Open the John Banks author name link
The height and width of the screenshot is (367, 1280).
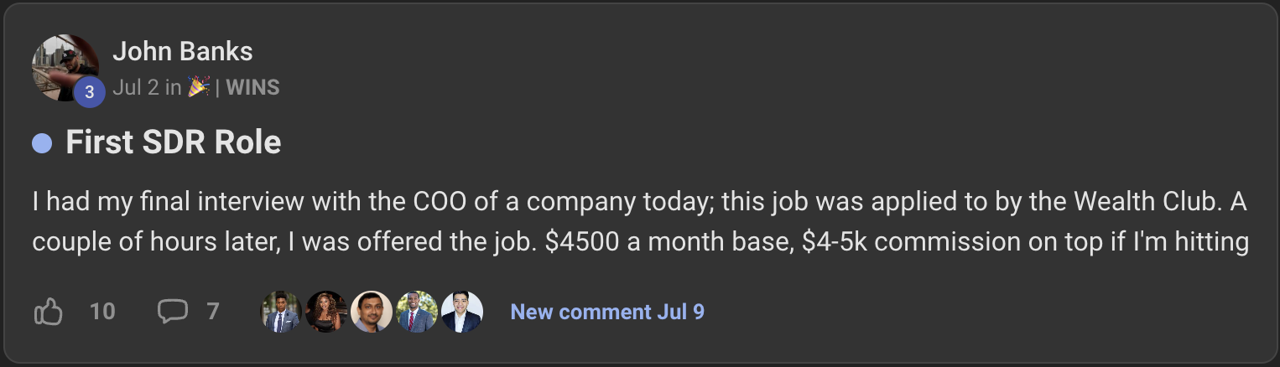(x=182, y=52)
